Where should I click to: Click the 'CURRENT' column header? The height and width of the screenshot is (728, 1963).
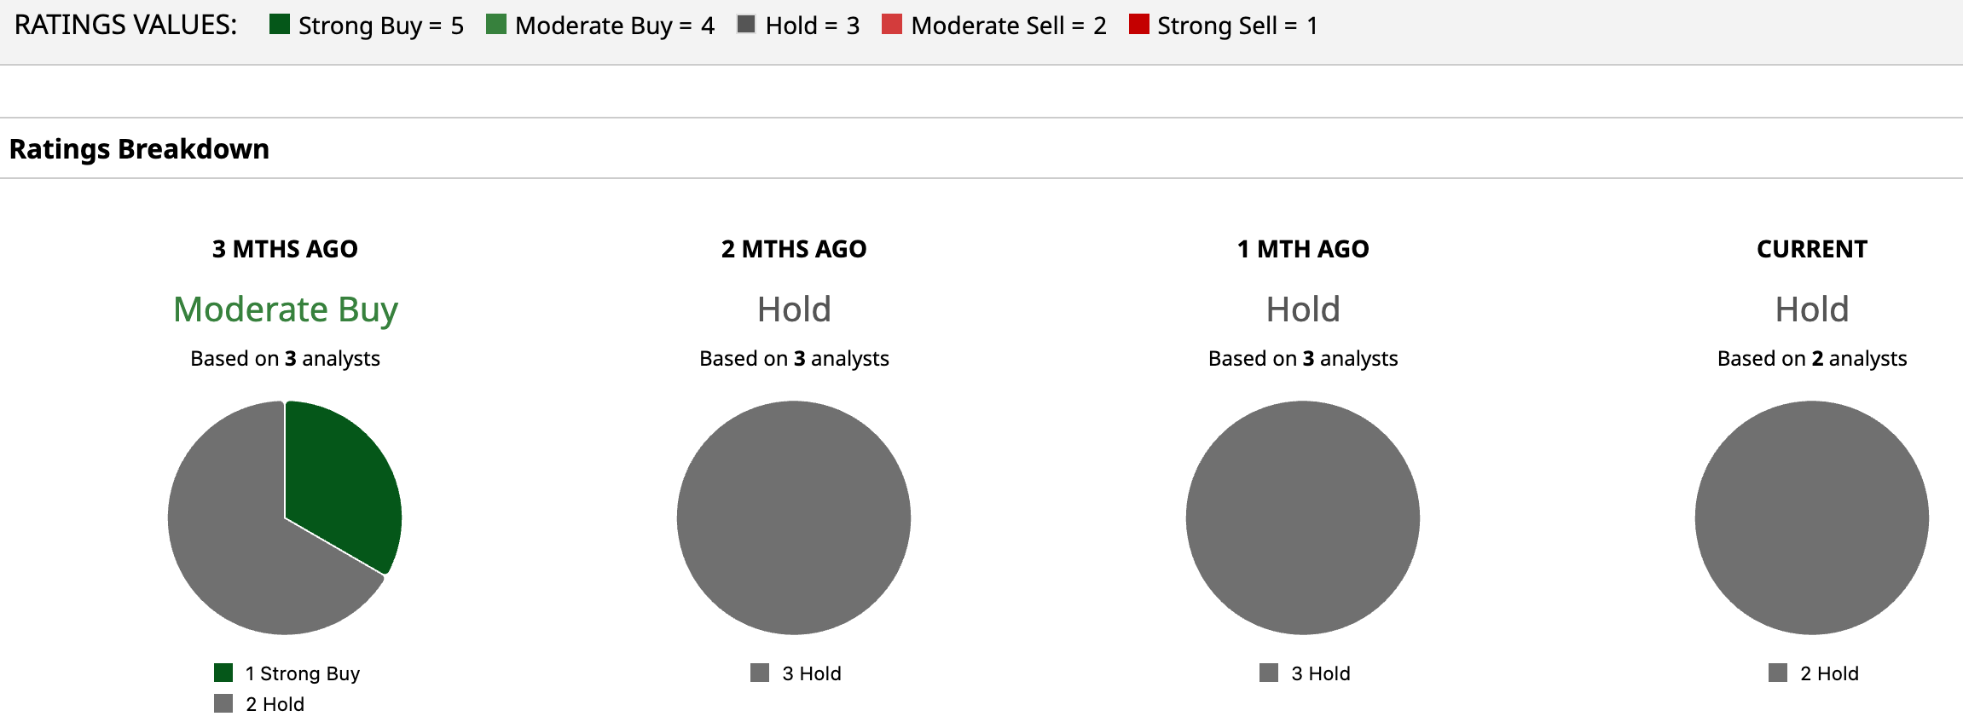tap(1812, 249)
